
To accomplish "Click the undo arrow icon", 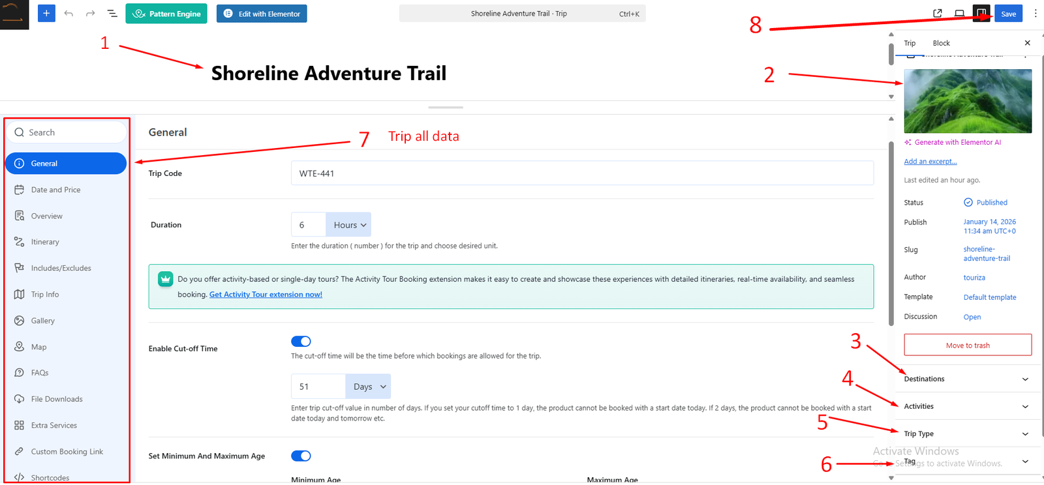I will pos(69,14).
